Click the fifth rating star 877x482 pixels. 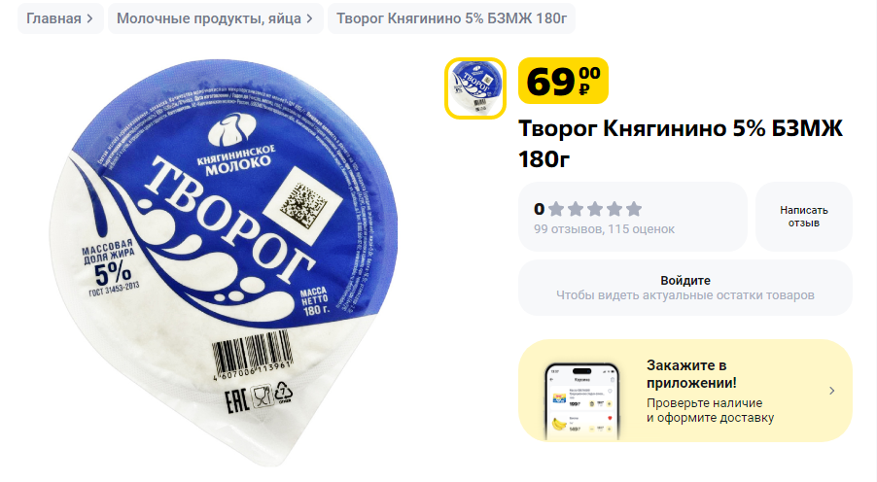tap(634, 209)
